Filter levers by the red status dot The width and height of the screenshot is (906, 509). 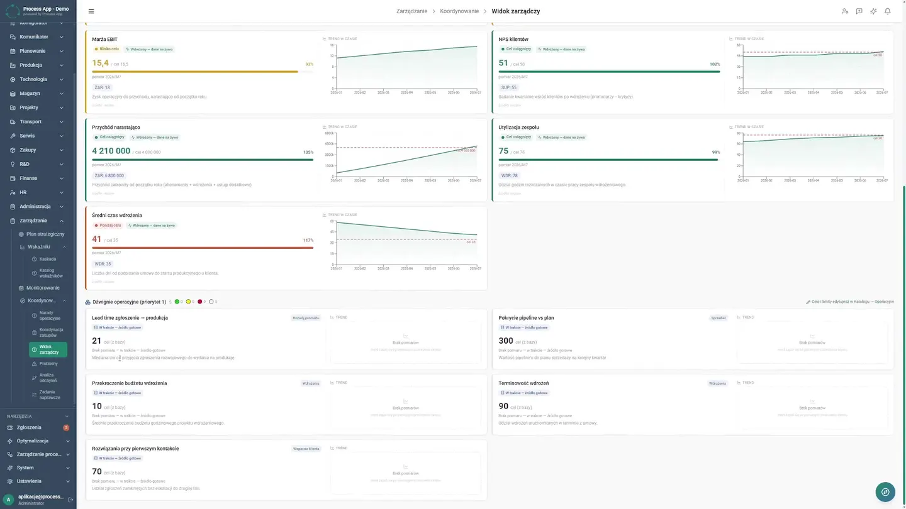tap(200, 302)
